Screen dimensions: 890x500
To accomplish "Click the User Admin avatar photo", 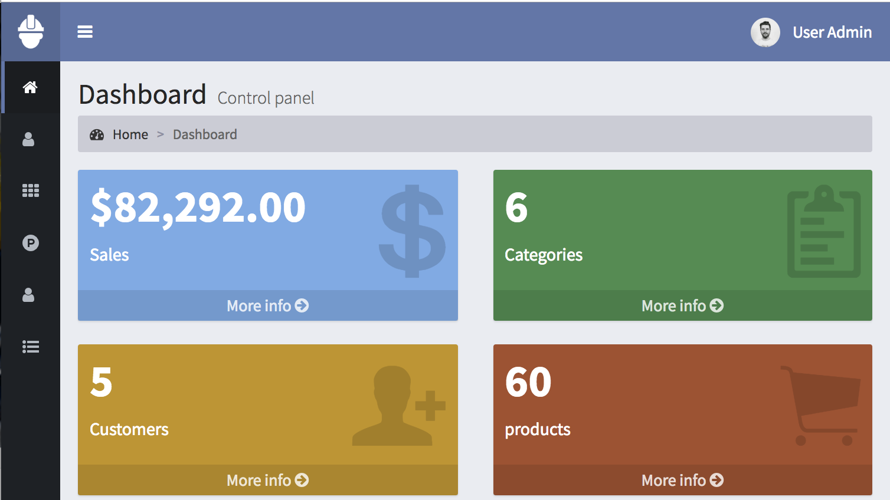I will (x=765, y=32).
